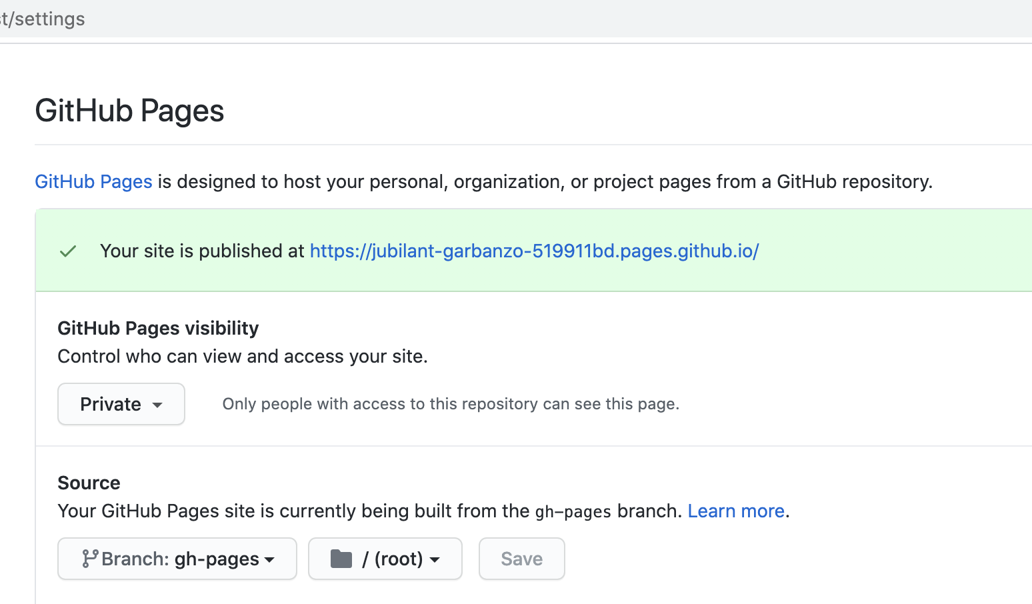Click the green checkmark published icon

click(x=68, y=251)
